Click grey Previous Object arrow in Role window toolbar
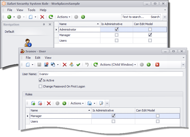 [76, 17]
